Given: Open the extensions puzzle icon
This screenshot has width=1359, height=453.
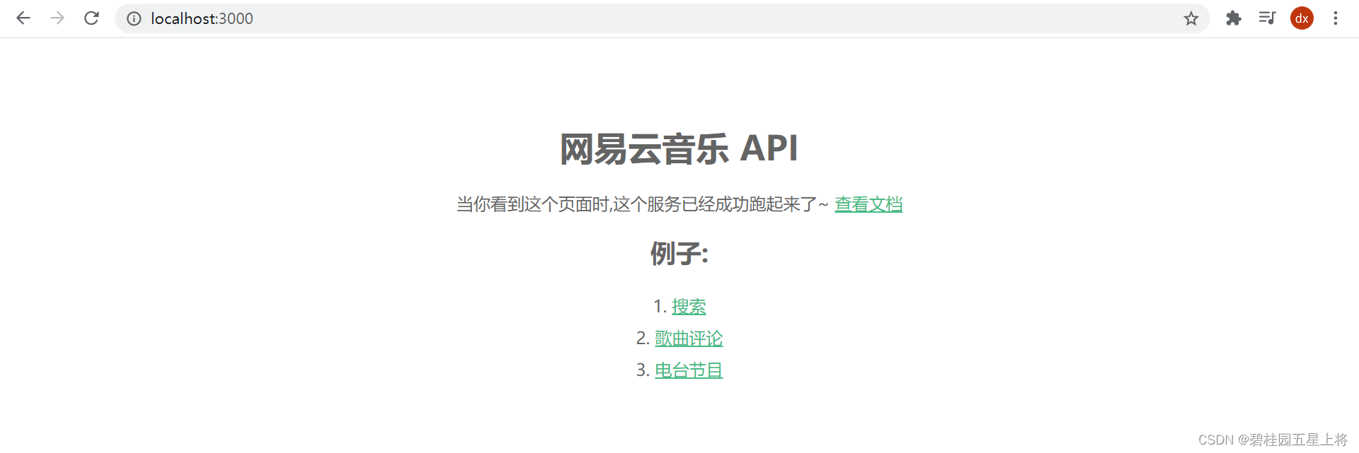Looking at the screenshot, I should point(1234,18).
